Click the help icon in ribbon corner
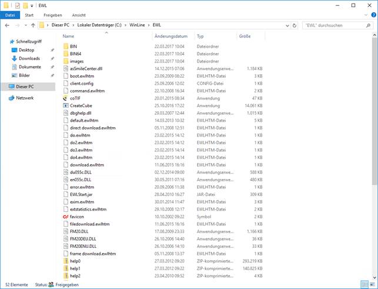 372,14
